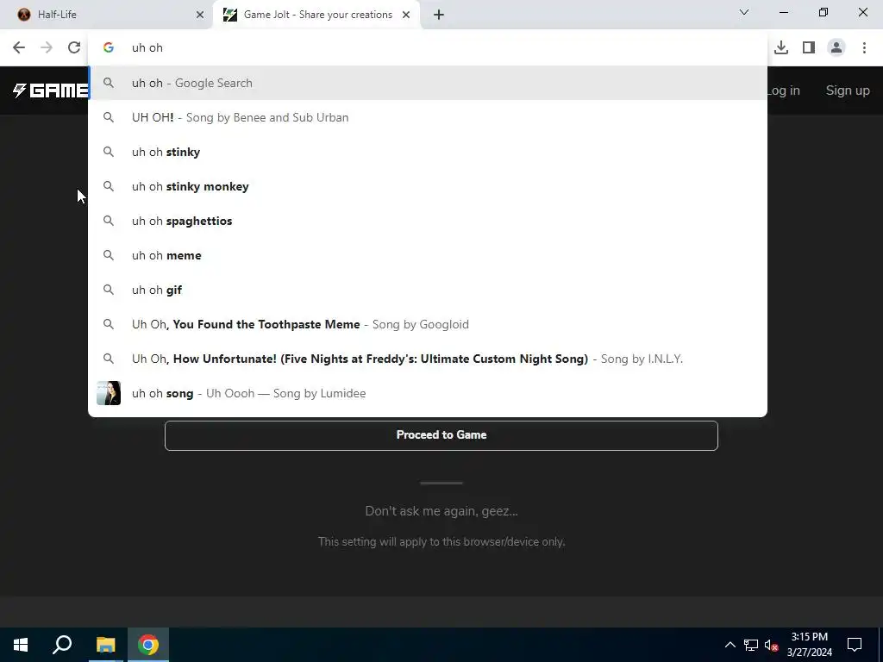Screen dimensions: 883x662
Task: Show hidden system tray icons
Action: [x=730, y=645]
